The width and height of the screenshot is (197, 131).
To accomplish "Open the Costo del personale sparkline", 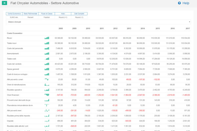I will (x=47, y=48).
